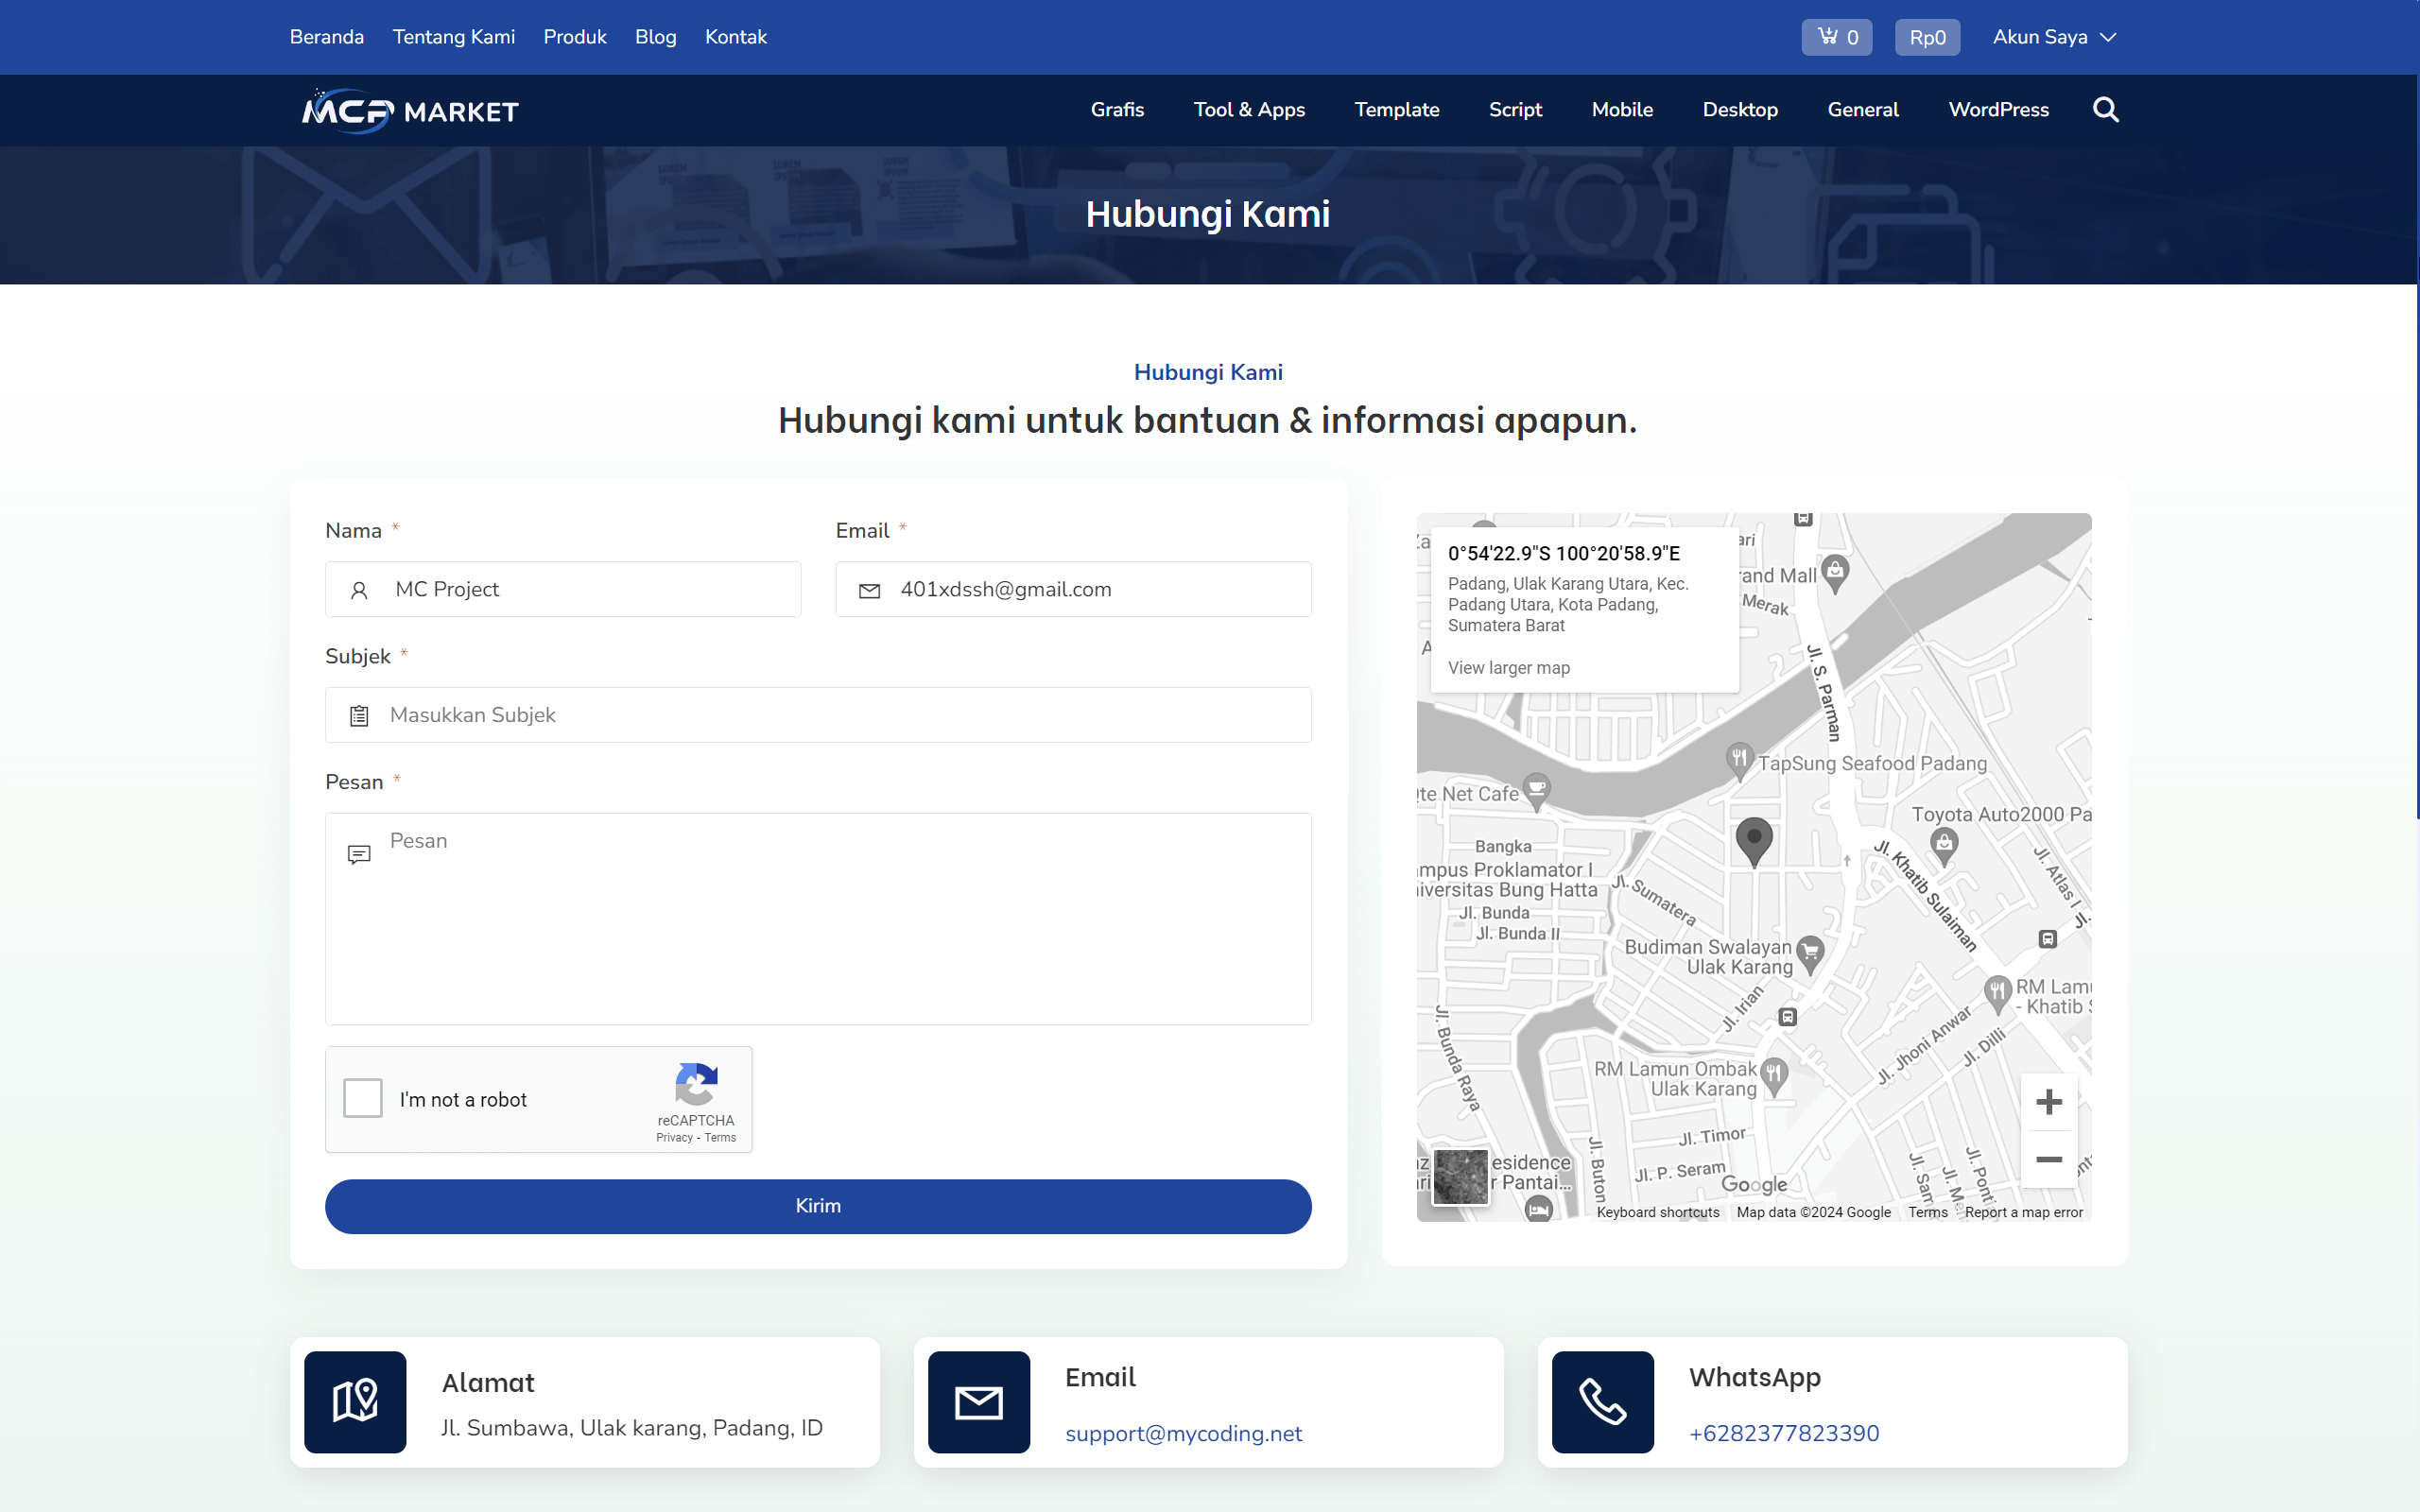Click the Alamat map icon

click(355, 1402)
